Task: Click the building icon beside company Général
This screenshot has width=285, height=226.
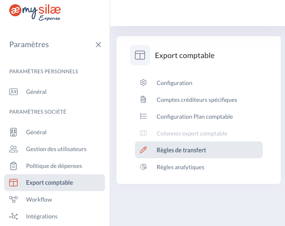Action: [x=13, y=132]
